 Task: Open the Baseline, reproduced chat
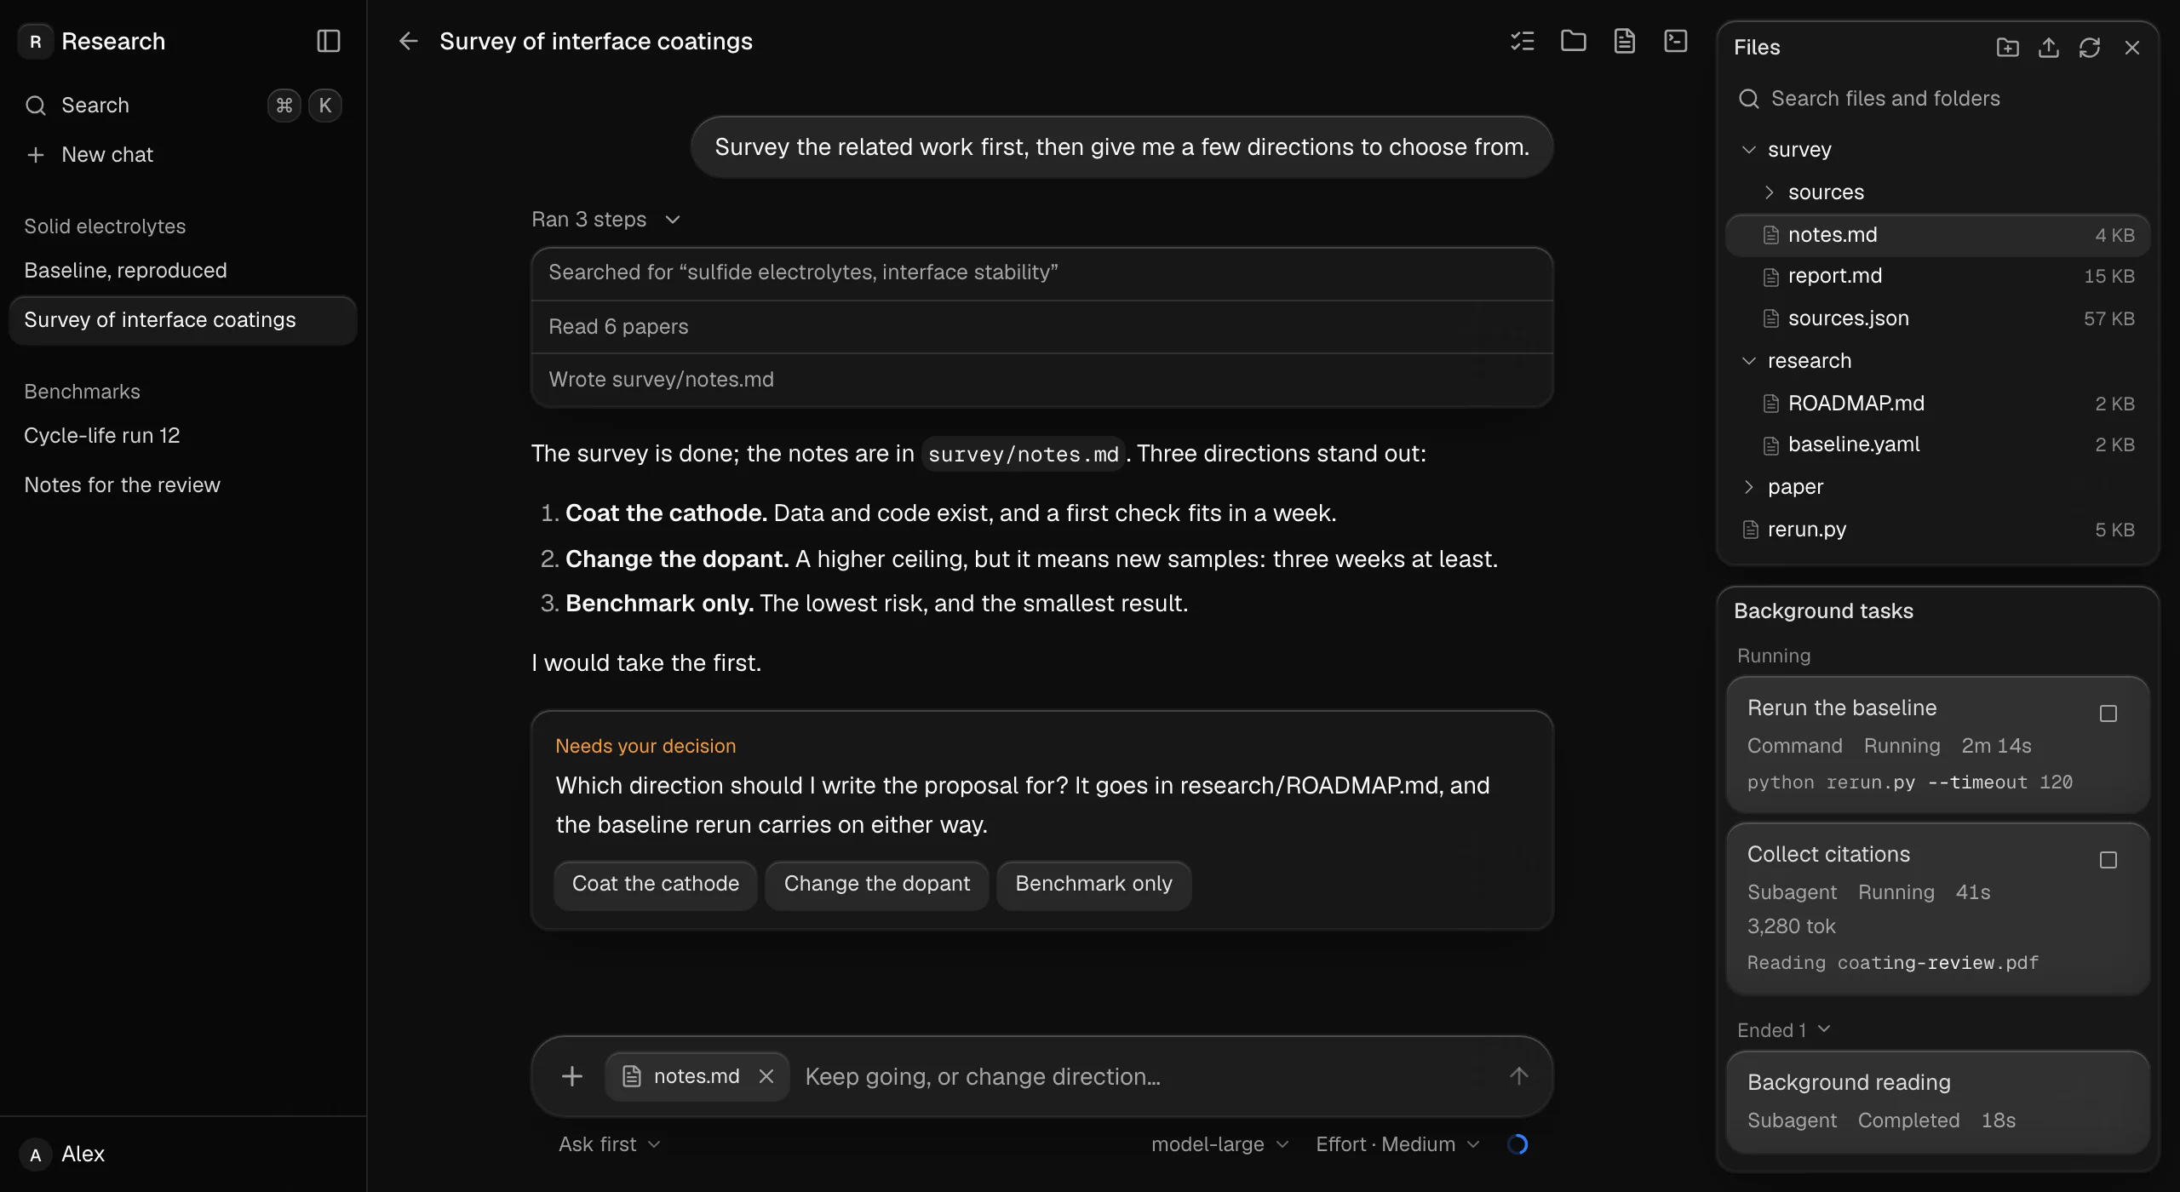(x=182, y=271)
